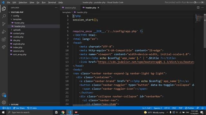The width and height of the screenshot is (206, 115).
Task: Click the code minimap preview
Action: (199, 18)
